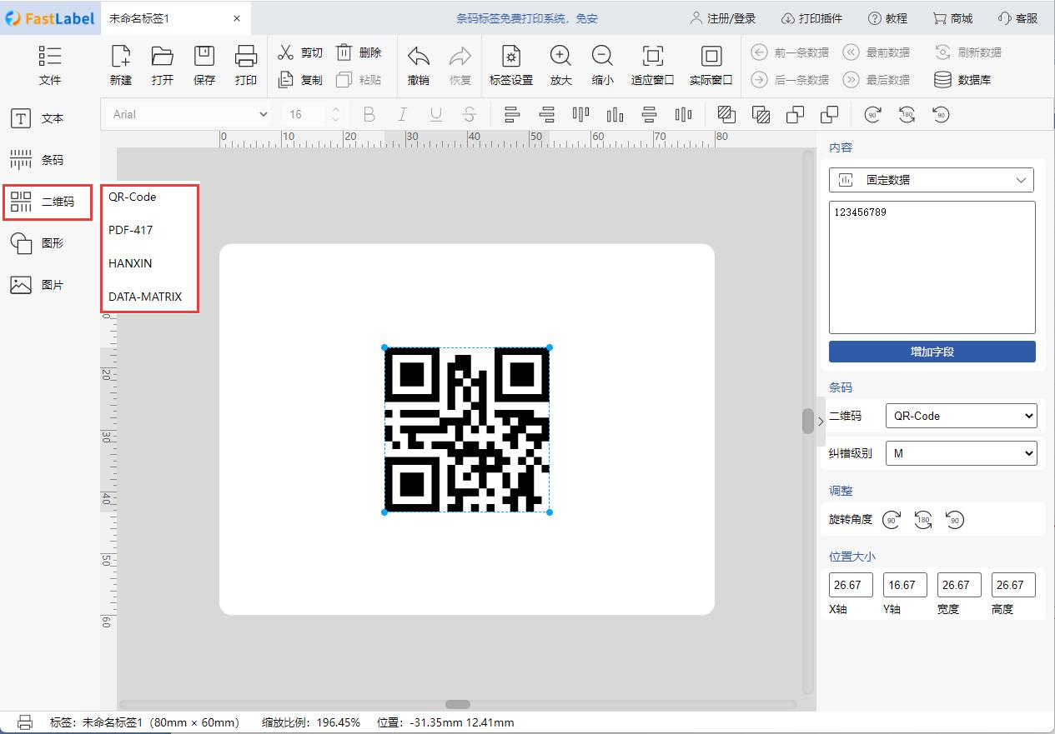This screenshot has height=734, width=1055.
Task: Click the Y轴 position field
Action: coord(905,585)
